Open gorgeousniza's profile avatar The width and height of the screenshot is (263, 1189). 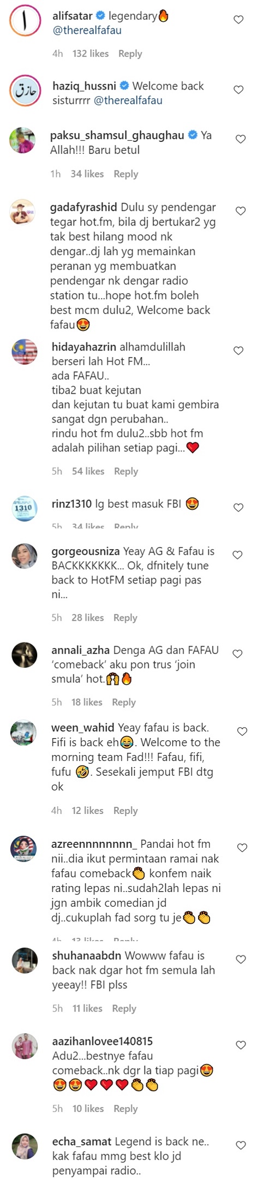25,556
